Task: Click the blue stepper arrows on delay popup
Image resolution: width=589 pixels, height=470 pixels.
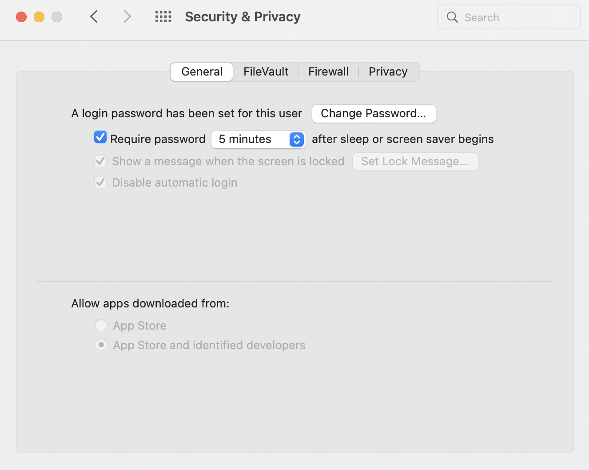Action: (x=297, y=139)
